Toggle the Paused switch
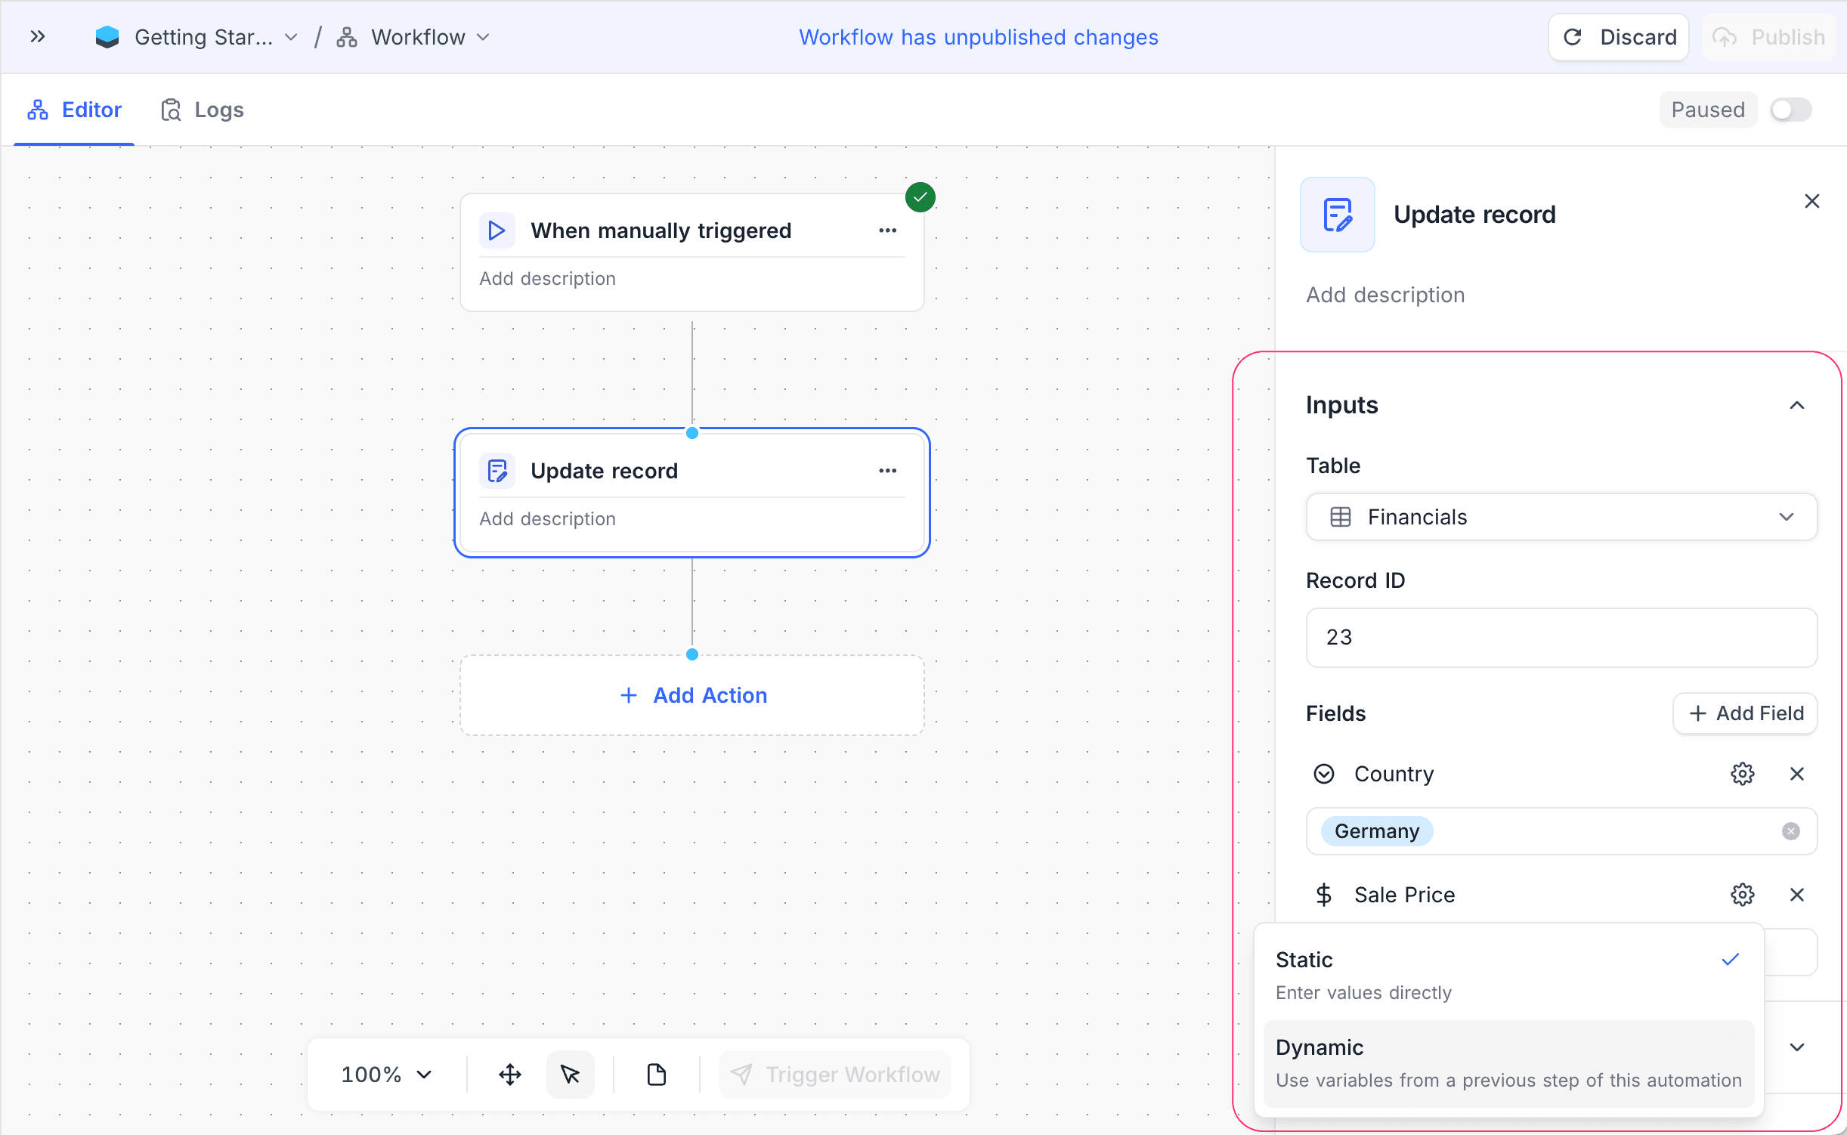The width and height of the screenshot is (1847, 1135). point(1790,109)
